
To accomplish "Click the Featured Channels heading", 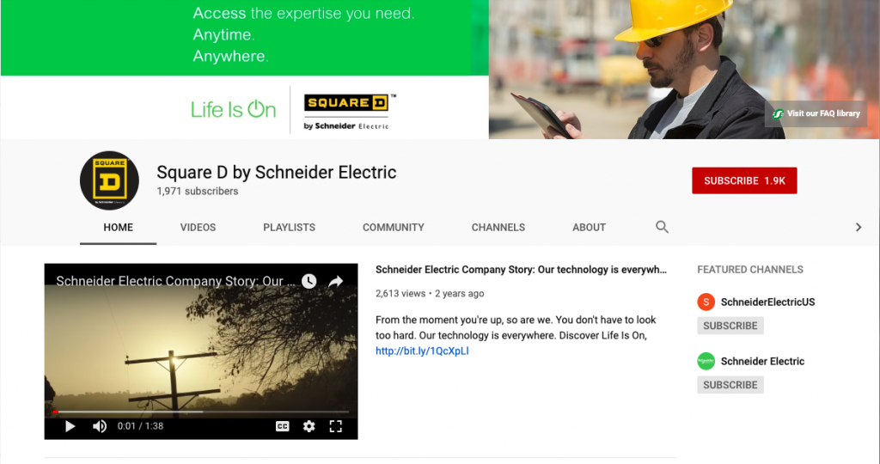I will click(749, 270).
